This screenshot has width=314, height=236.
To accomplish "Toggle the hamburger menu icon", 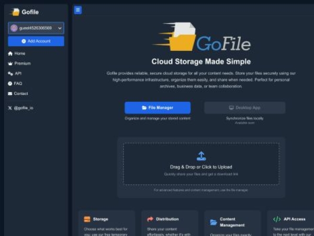I will [78, 10].
